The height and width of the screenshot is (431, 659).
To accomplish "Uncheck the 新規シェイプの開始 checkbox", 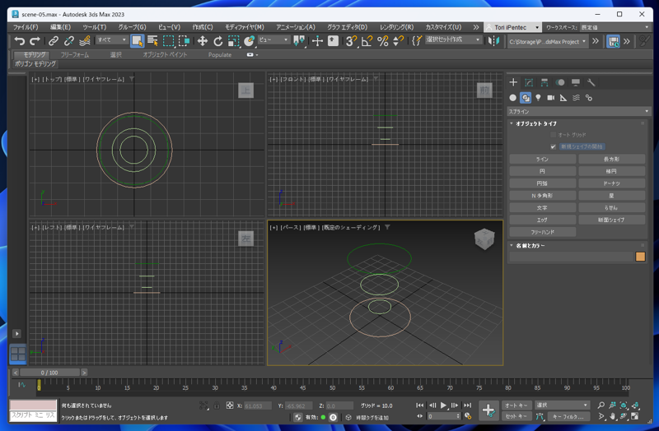I will coord(553,146).
